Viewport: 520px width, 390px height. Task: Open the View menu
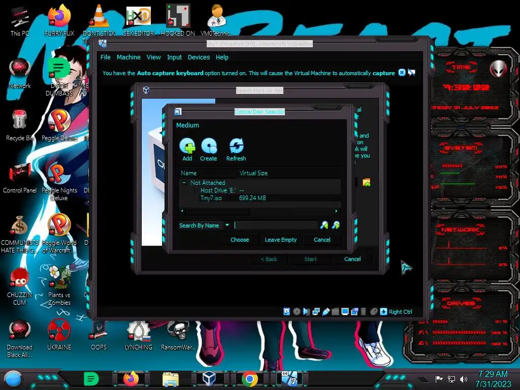tap(154, 57)
